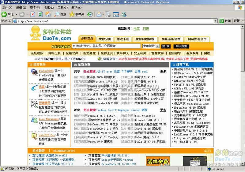Click the 高级搜索 advanced search button
Screen dimensions: 245x172
point(180,46)
